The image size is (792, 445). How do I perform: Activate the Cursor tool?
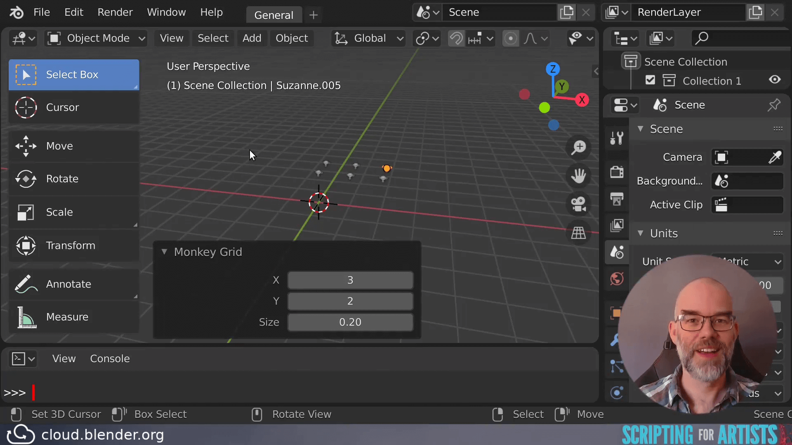coord(74,108)
